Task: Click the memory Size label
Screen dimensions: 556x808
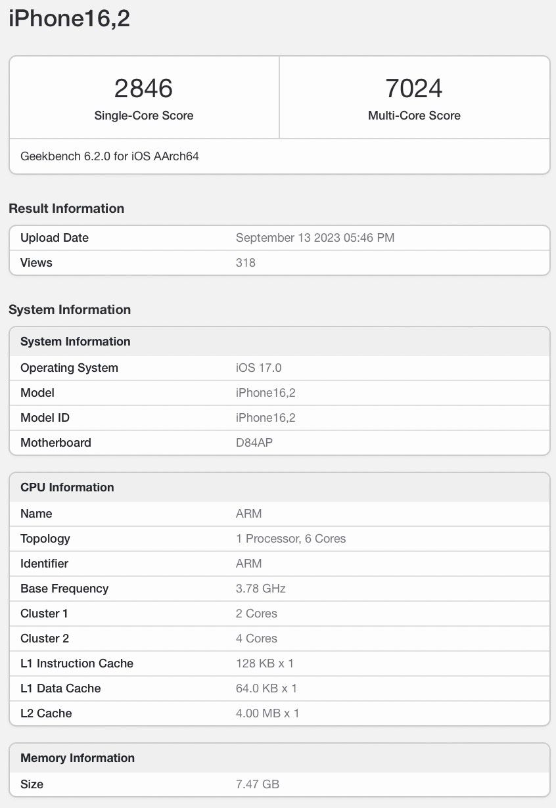Action: (32, 784)
